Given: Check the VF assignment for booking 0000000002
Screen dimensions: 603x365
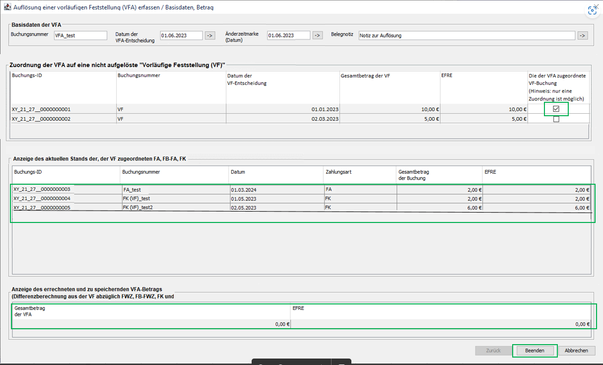Looking at the screenshot, I should [556, 119].
